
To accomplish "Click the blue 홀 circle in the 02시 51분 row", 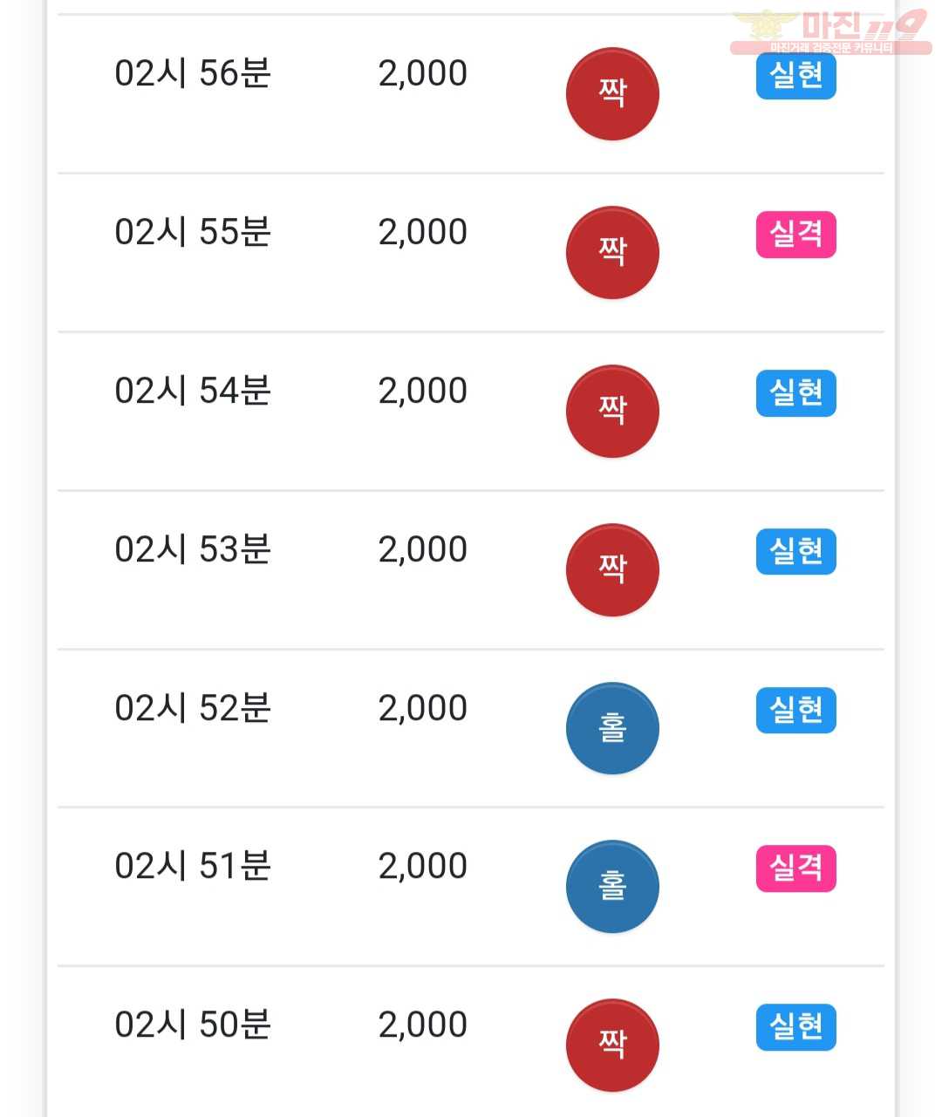I will point(612,886).
